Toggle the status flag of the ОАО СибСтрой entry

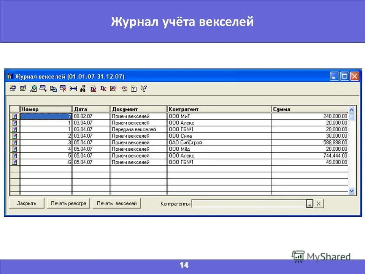14,142
